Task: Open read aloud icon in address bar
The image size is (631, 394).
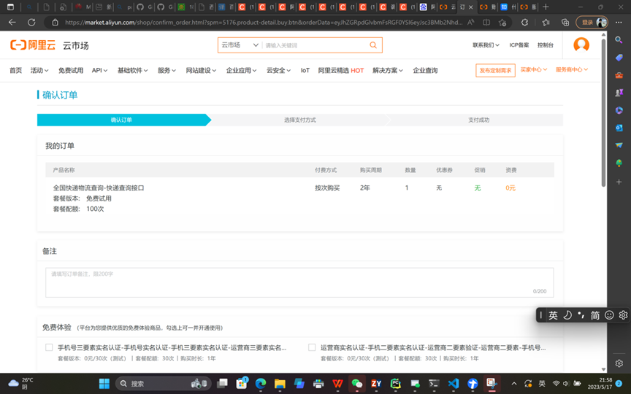Action: (x=470, y=23)
